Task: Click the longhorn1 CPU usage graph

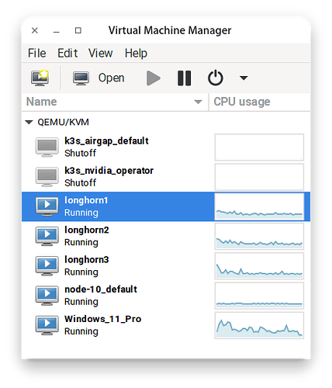Action: tap(259, 206)
